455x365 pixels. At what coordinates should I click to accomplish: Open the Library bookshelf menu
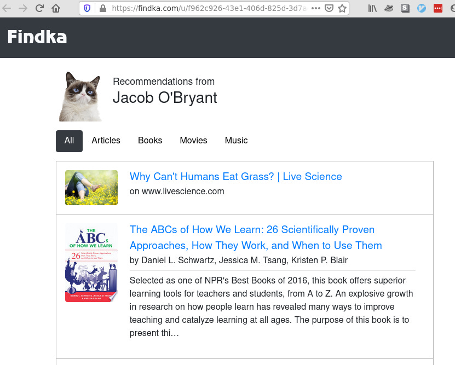point(372,8)
